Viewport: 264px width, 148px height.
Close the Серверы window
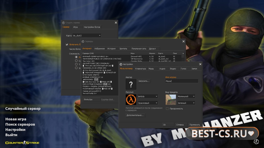coord(183,41)
